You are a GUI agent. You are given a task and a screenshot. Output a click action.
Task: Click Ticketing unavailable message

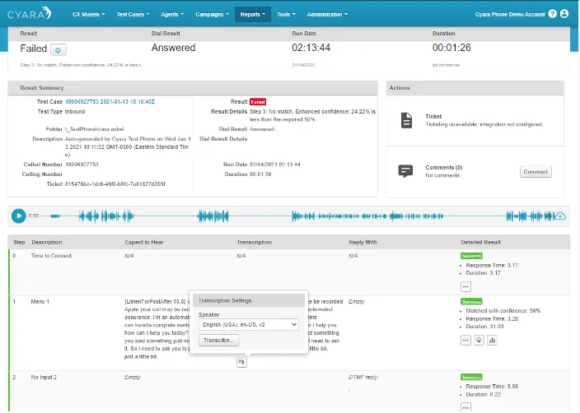484,124
